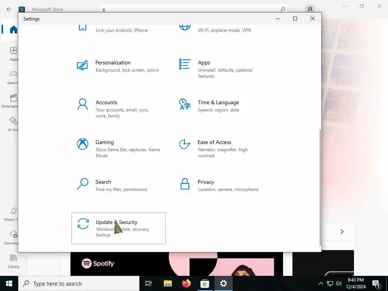Click 'Find my files, permissions' text
Image resolution: width=388 pixels, height=291 pixels.
coord(122,189)
